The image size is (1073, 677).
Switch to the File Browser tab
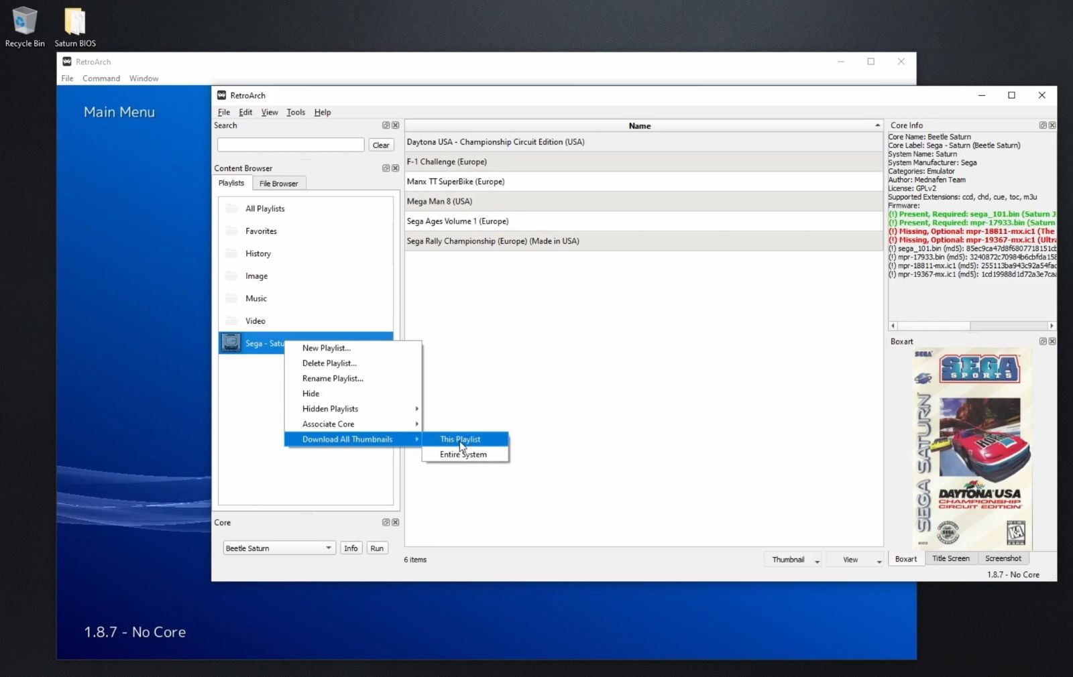coord(278,184)
